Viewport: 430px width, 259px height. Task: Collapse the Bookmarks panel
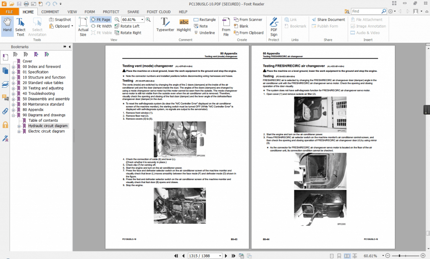(70, 47)
